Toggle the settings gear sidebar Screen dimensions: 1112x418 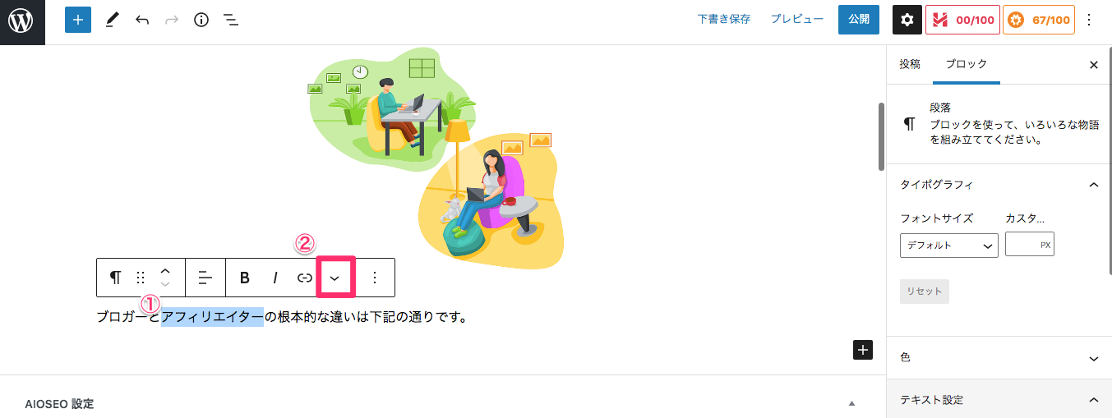[x=907, y=20]
